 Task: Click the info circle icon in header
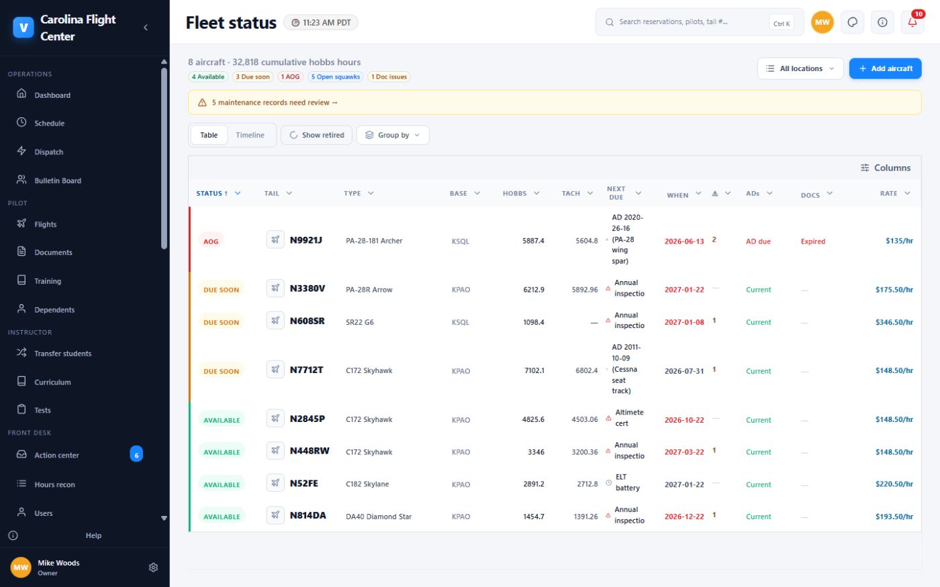pos(882,22)
